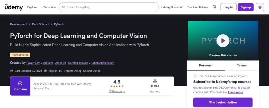
Task: Click the Sign up button
Action: point(246,7)
